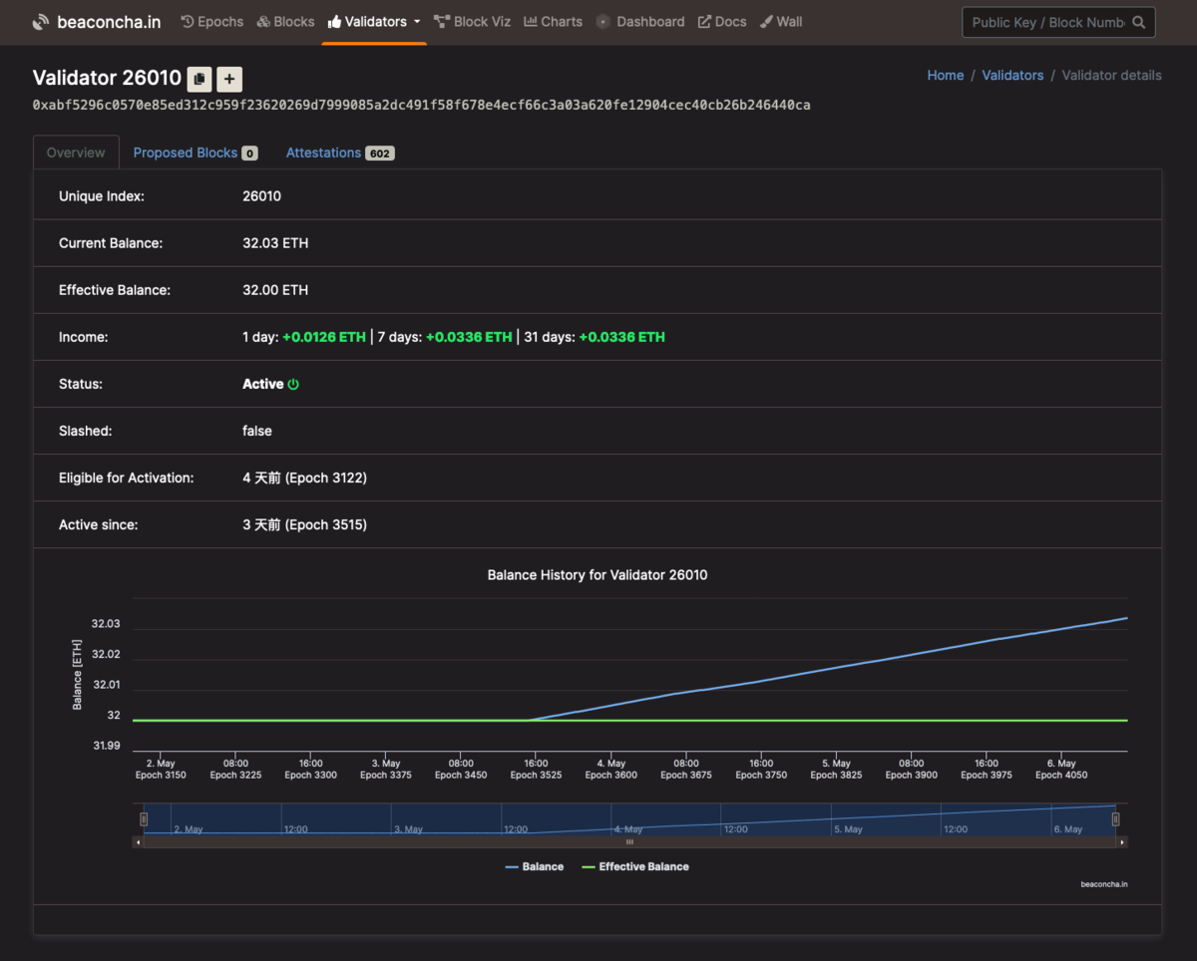Open the Validators breadcrumb link

1012,75
